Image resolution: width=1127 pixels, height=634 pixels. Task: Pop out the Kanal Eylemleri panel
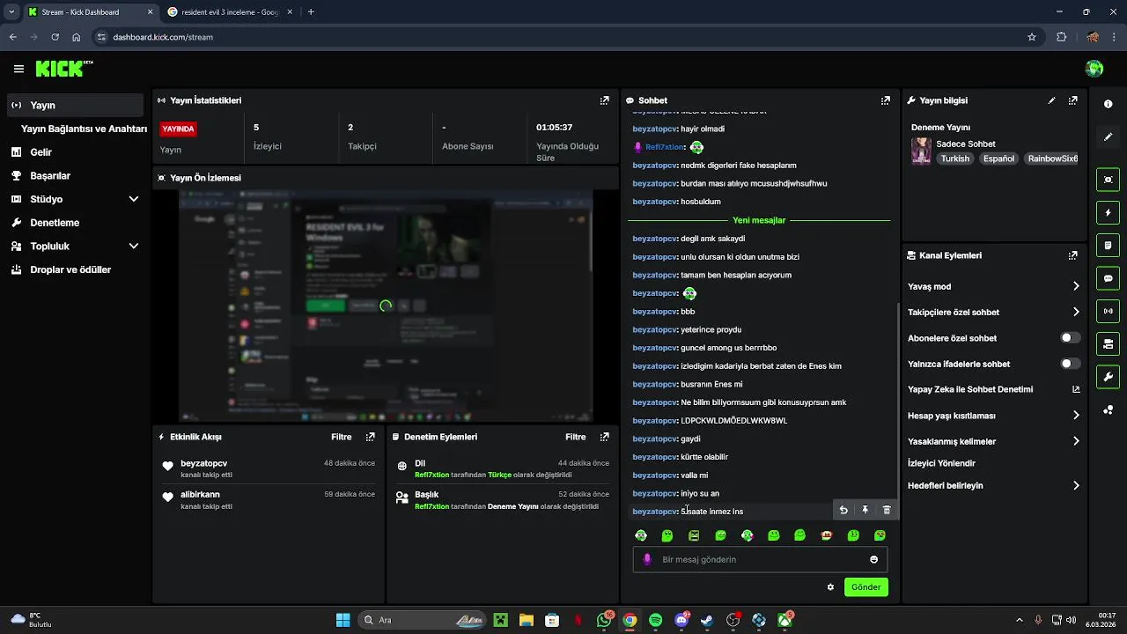click(x=1072, y=255)
